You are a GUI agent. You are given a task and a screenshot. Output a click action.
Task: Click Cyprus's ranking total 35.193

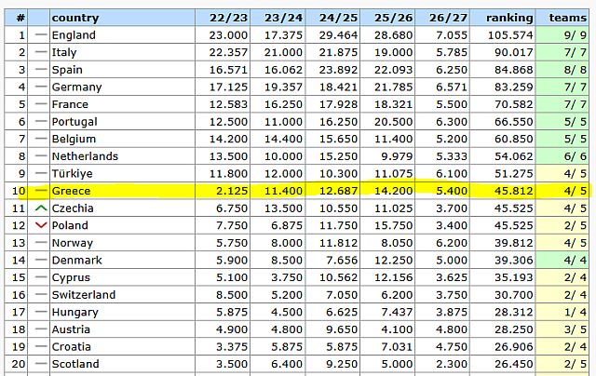coord(514,277)
